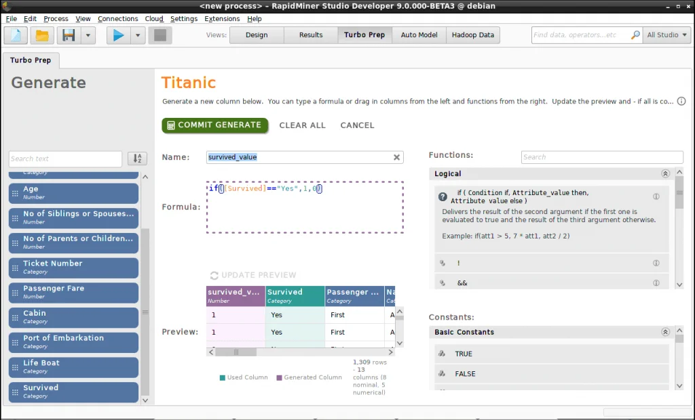Viewport: 695px width, 420px height.
Task: Collapse the Basic Constants section
Action: pos(665,332)
